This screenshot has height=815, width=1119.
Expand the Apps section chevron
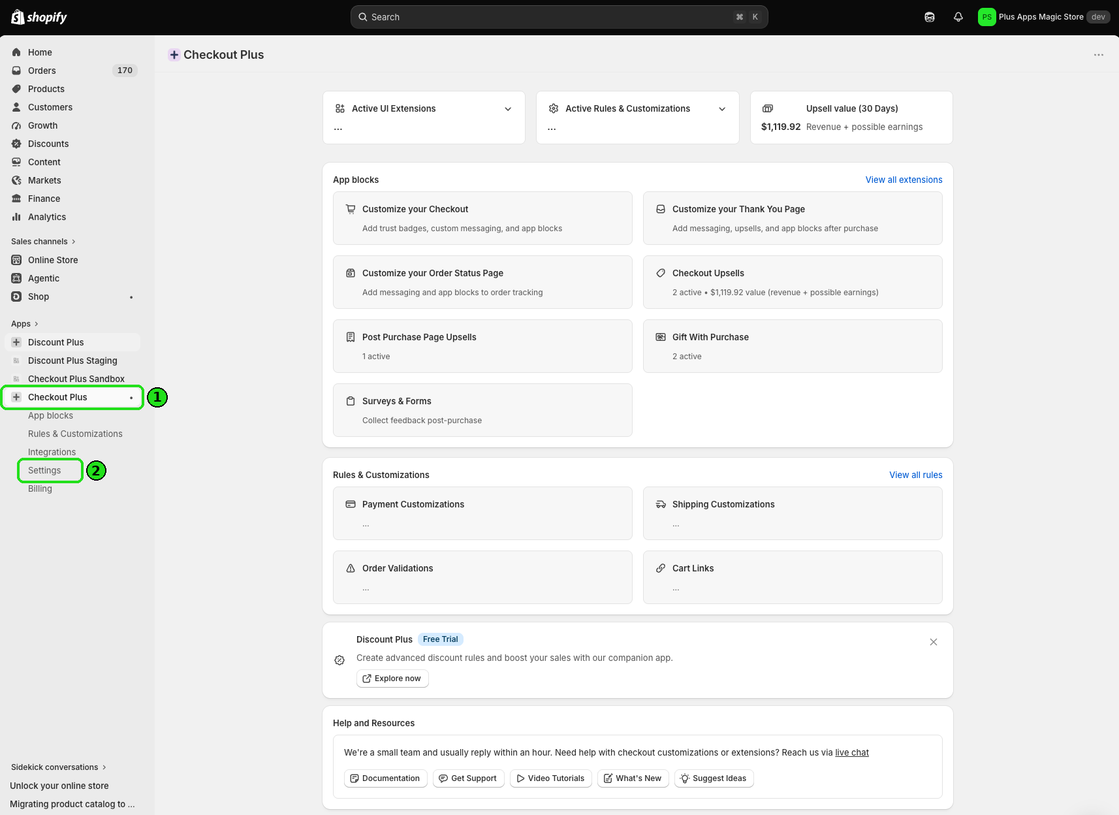(x=36, y=324)
